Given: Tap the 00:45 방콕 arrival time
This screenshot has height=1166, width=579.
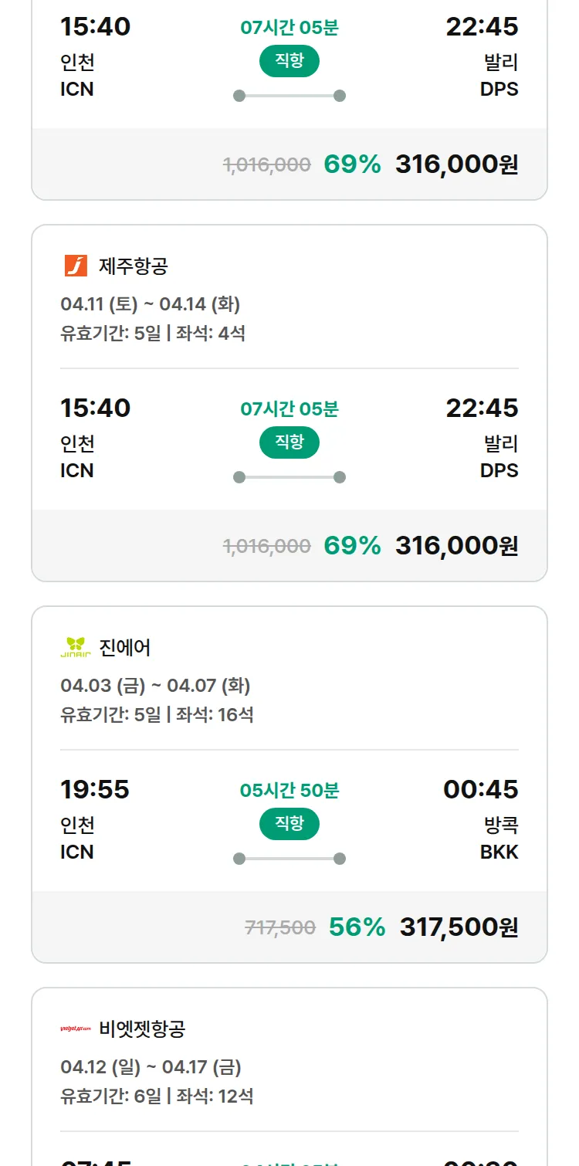Looking at the screenshot, I should [480, 790].
